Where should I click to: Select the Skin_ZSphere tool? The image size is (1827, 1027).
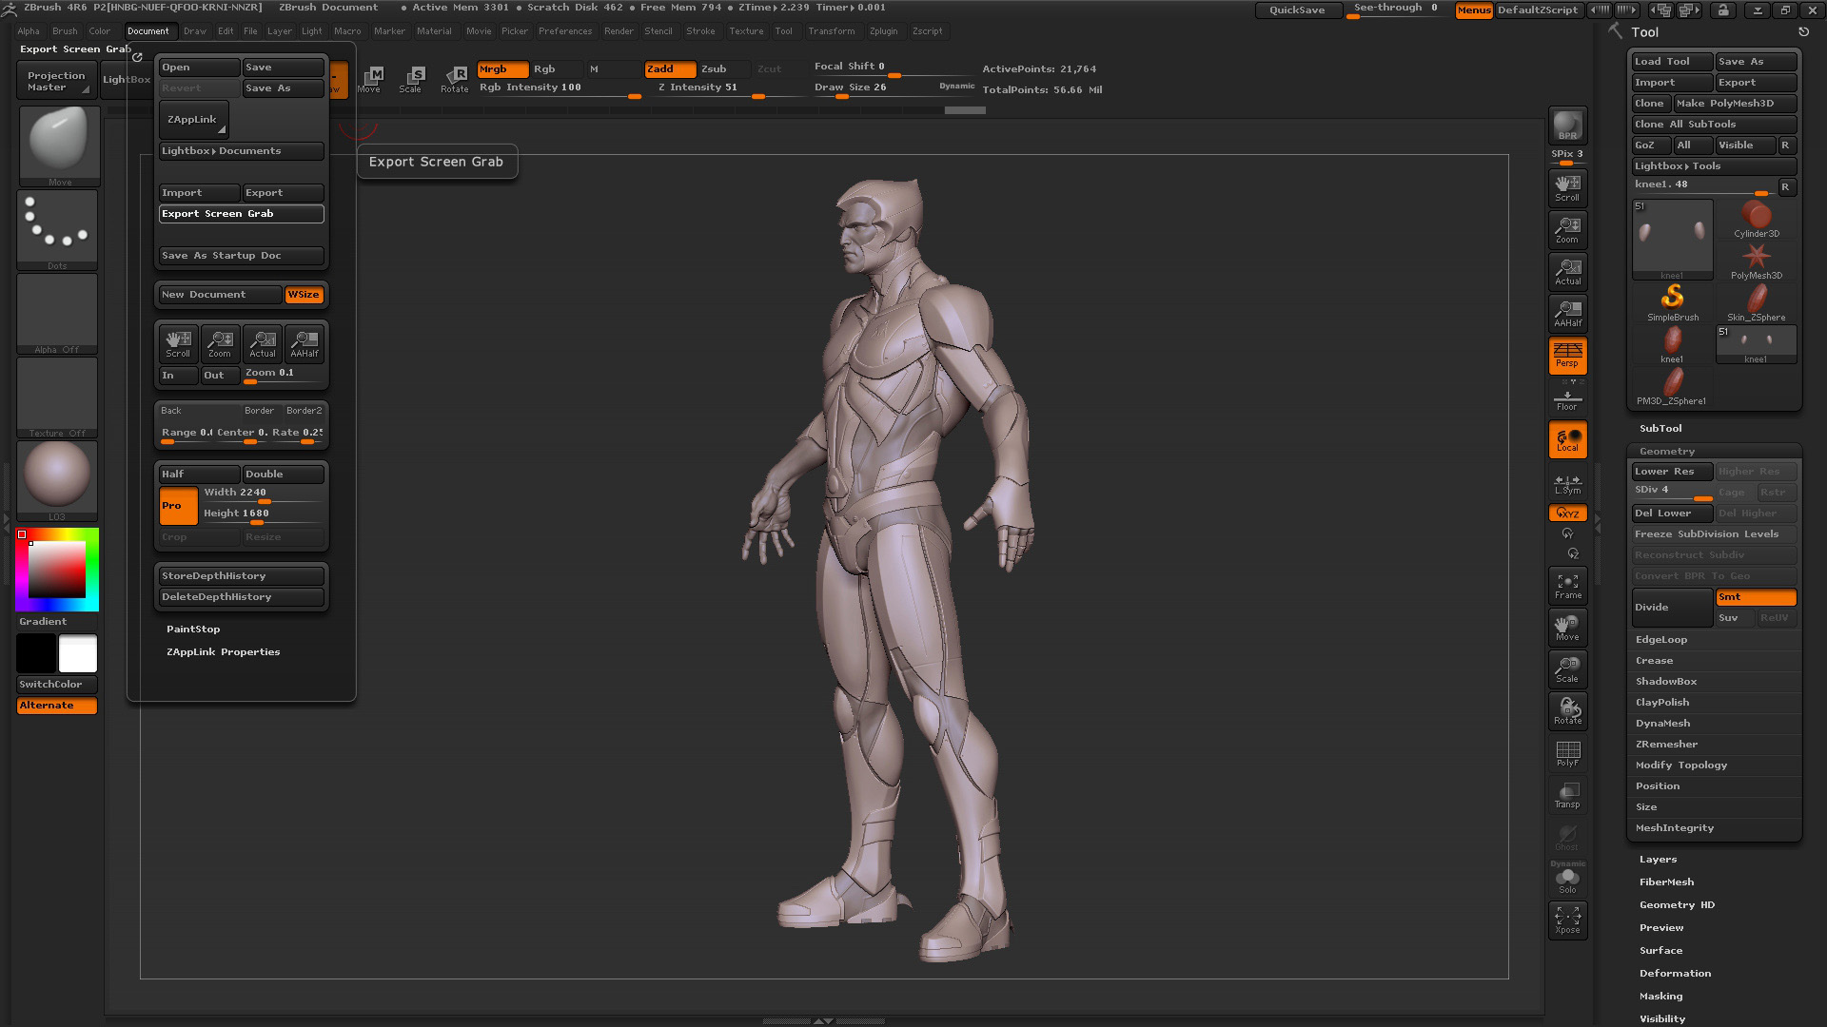coord(1757,302)
